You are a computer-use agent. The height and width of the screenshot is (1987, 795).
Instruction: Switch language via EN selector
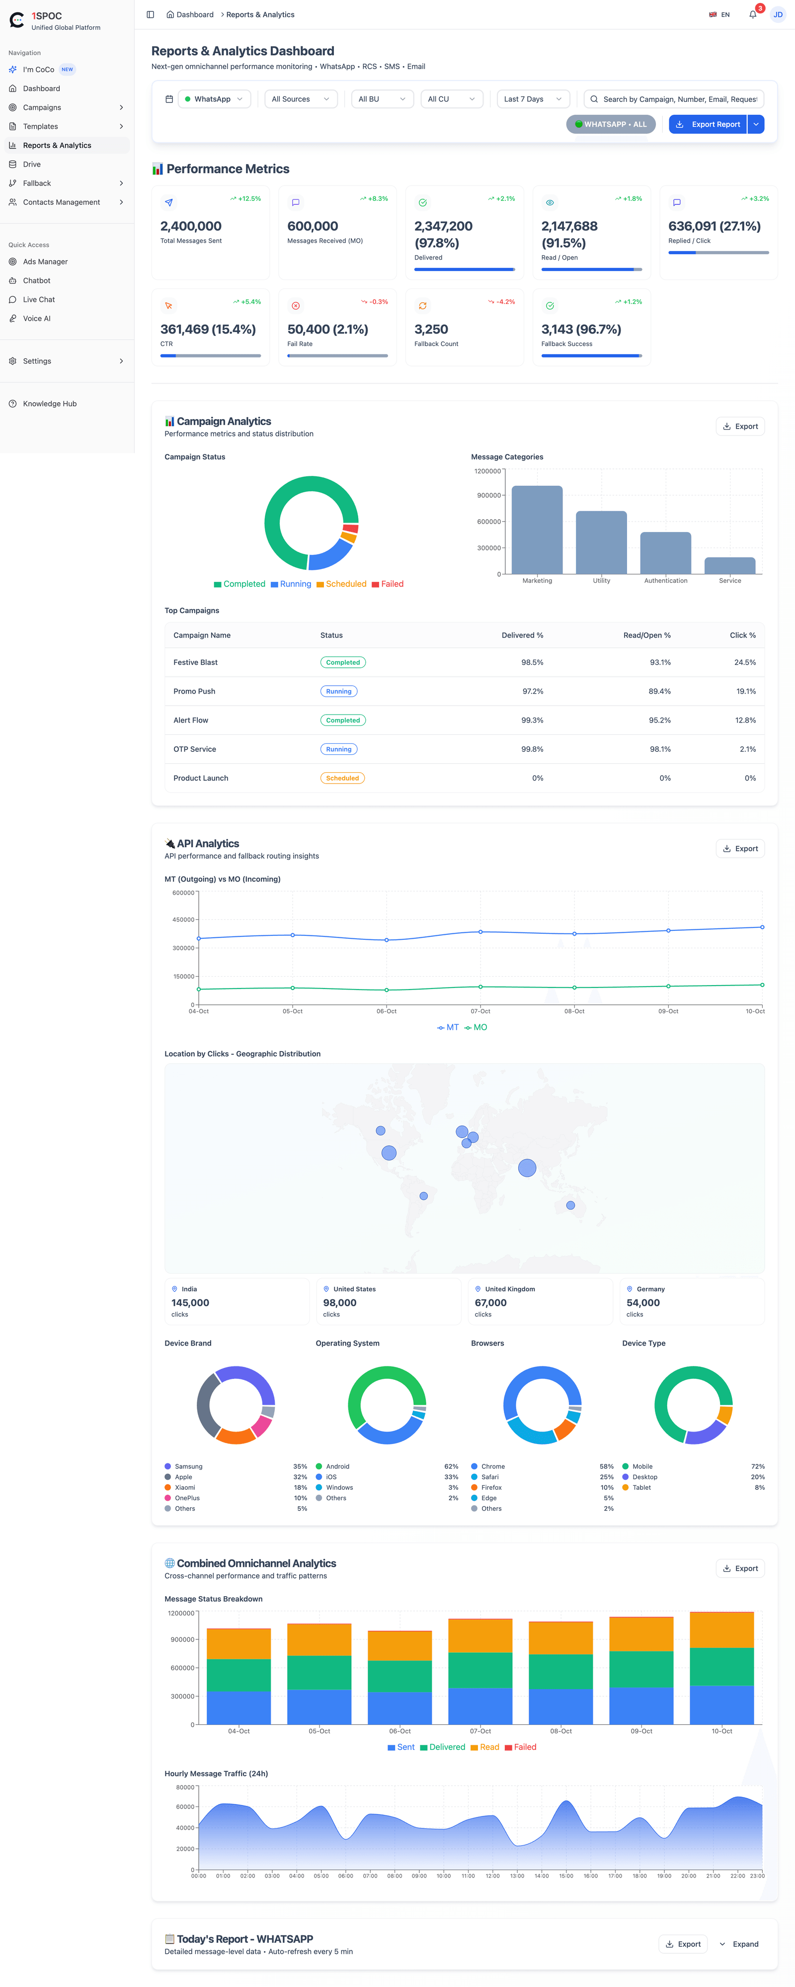(719, 14)
